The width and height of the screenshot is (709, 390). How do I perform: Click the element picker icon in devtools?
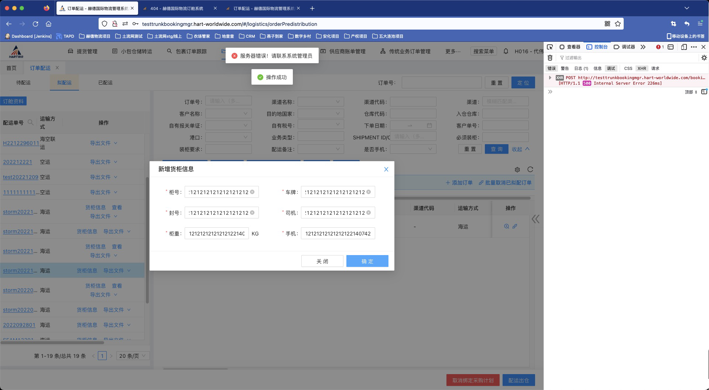pos(550,47)
